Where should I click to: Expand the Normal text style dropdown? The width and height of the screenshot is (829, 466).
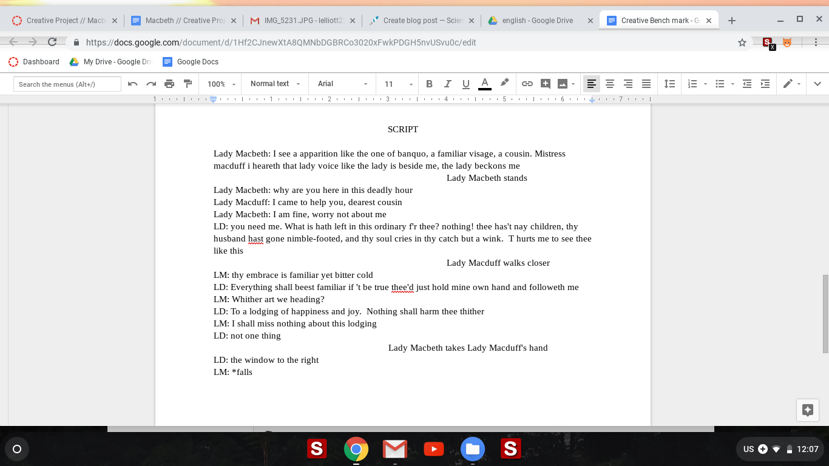pyautogui.click(x=275, y=84)
